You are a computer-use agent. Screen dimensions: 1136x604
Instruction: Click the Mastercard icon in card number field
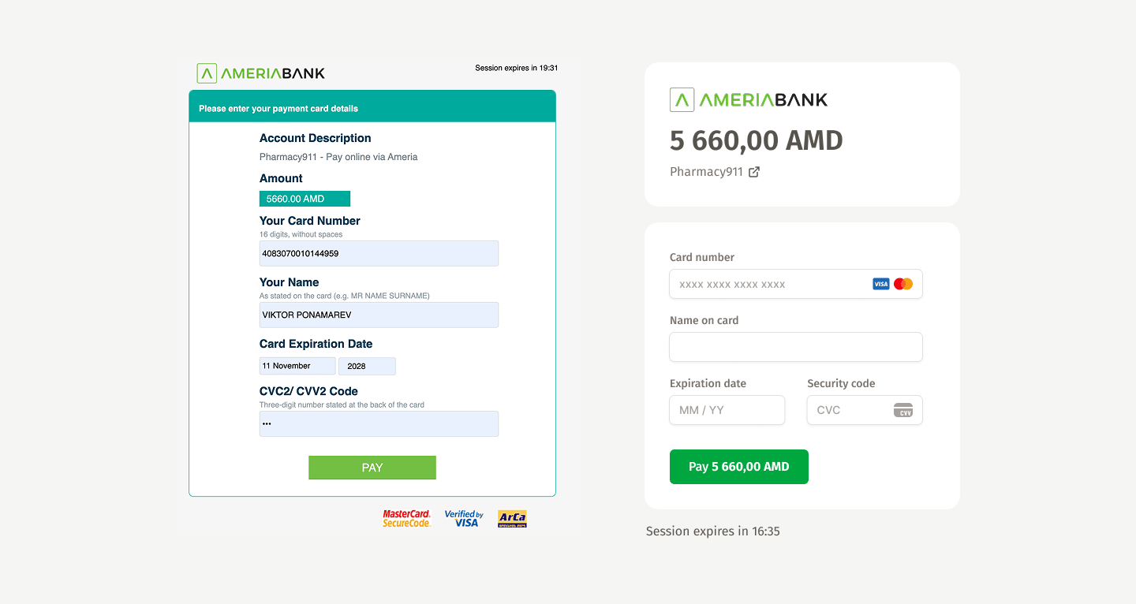point(903,284)
